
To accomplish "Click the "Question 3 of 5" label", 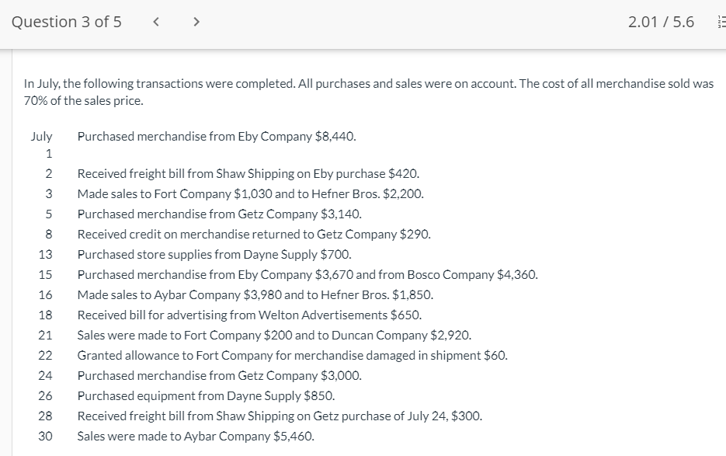I will point(67,23).
